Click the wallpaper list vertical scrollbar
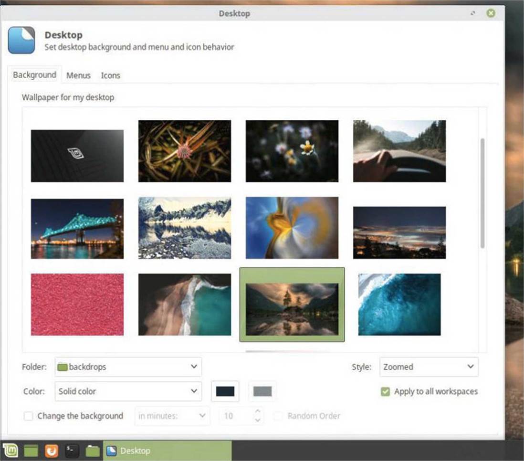This screenshot has width=524, height=461. (x=482, y=193)
